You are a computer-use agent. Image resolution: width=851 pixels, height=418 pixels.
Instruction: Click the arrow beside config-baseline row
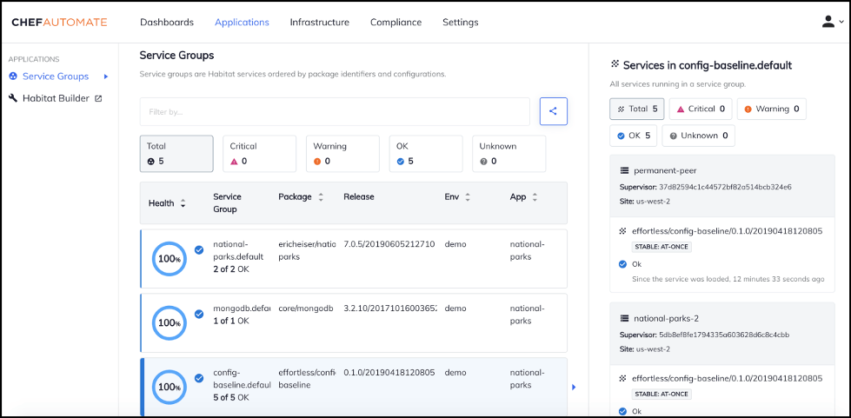coord(573,387)
